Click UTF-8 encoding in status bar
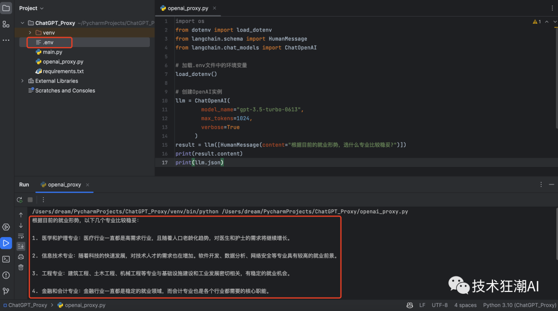The image size is (558, 311). tap(440, 305)
